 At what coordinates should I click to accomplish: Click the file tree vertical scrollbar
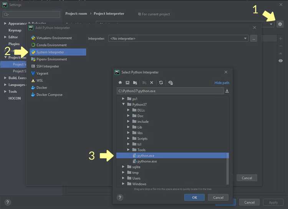click(228, 169)
